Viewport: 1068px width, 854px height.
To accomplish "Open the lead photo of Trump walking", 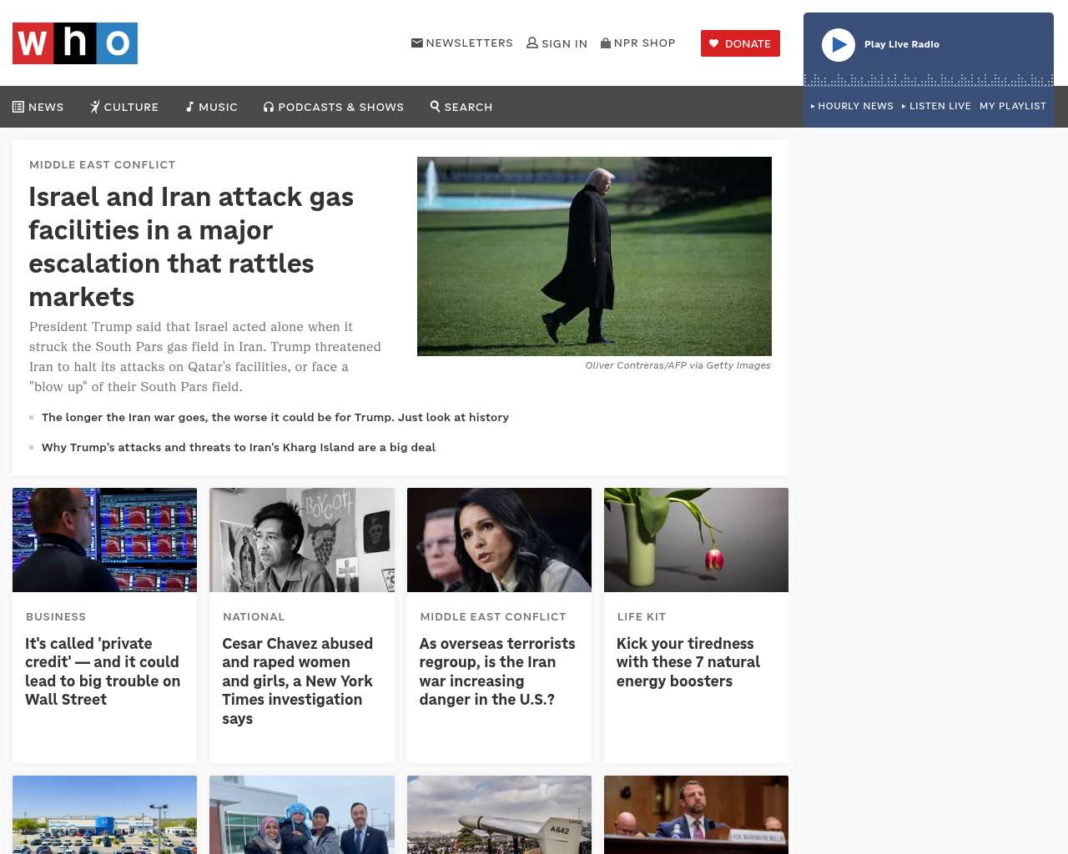I will [x=594, y=256].
